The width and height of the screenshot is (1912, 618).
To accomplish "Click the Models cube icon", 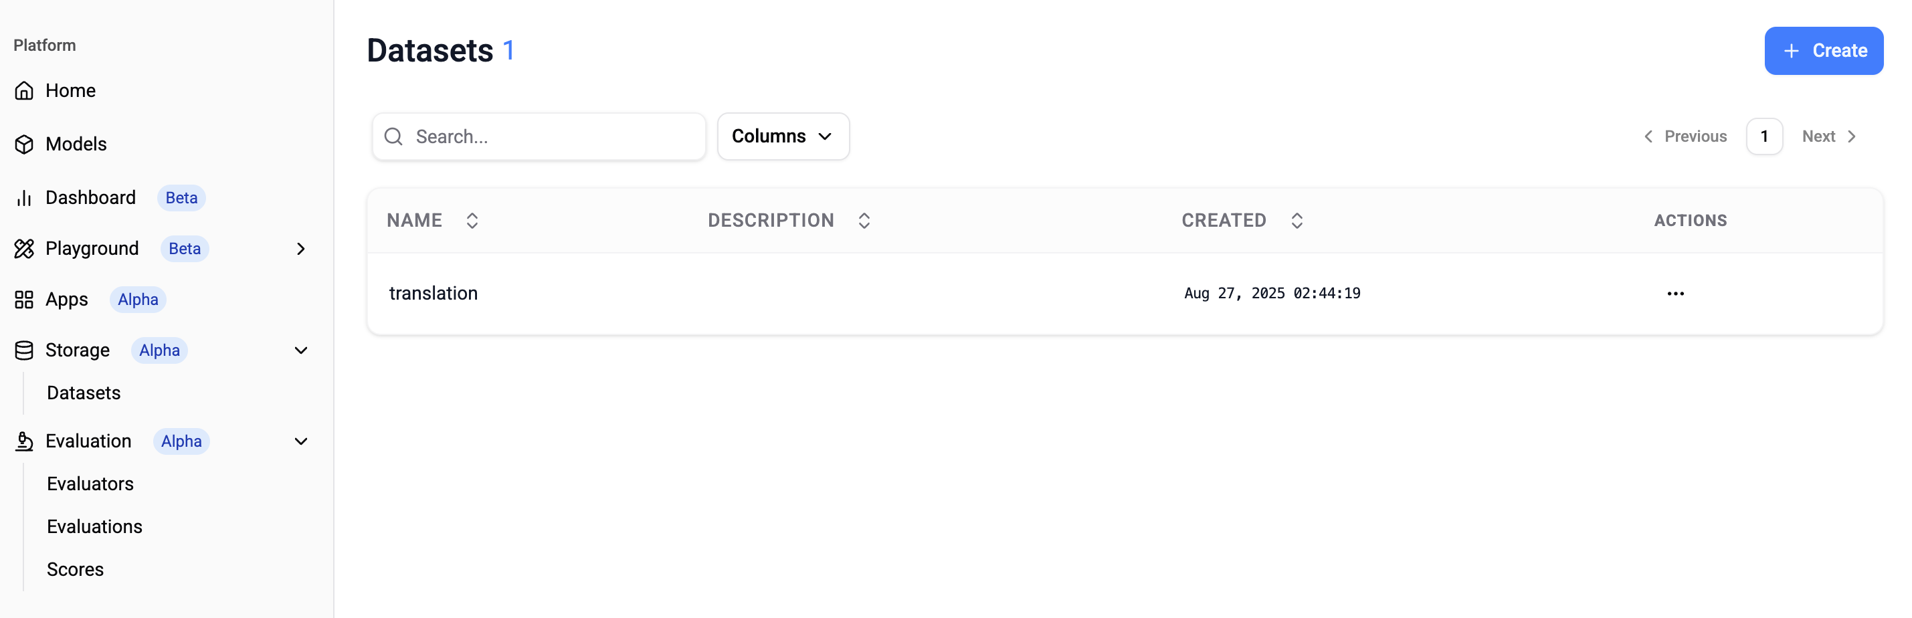I will 24,144.
